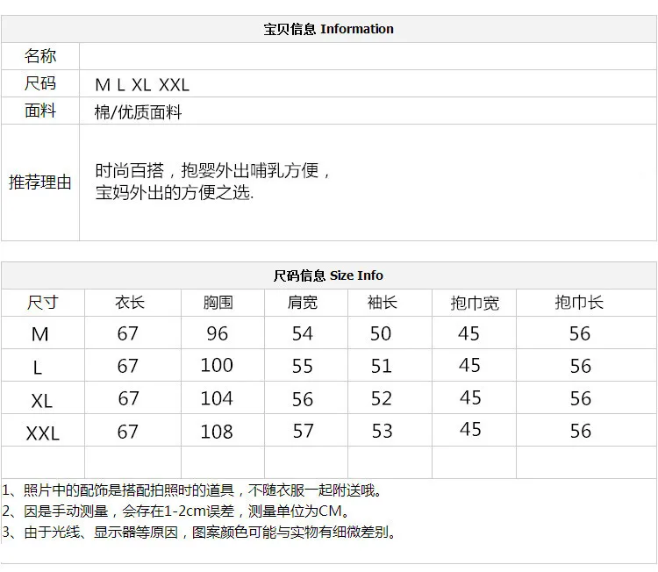The height and width of the screenshot is (572, 658).
Task: Click the 宝贝信息 Information header
Action: 329,29
